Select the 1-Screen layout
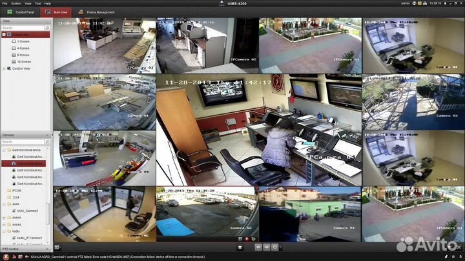This screenshot has width=465, height=261. click(x=23, y=41)
